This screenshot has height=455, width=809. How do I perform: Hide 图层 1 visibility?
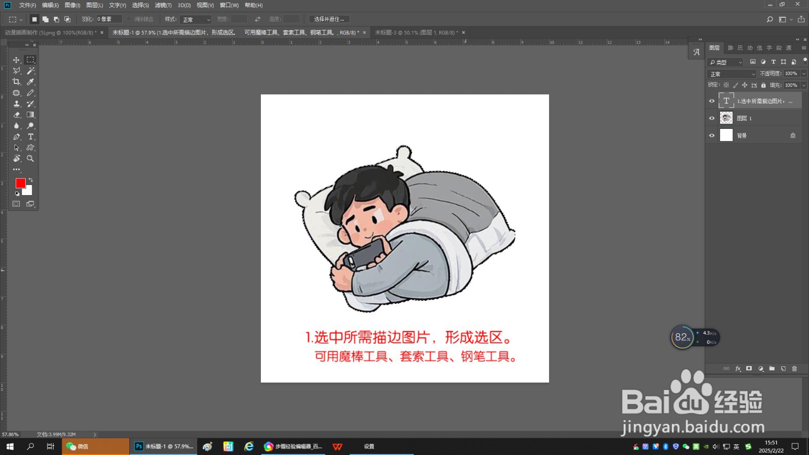click(x=712, y=117)
